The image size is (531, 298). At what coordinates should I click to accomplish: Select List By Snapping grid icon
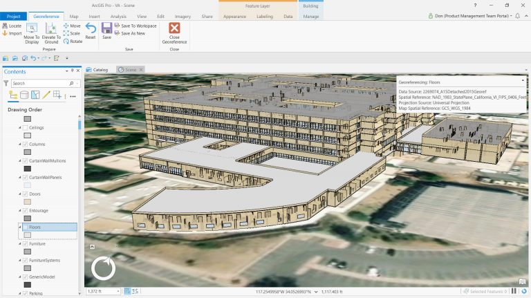[57, 95]
